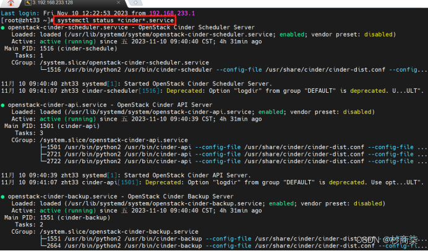The image size is (428, 251).
Task: Click 'active (running)' under cinder-scheduler service
Action: pos(67,41)
